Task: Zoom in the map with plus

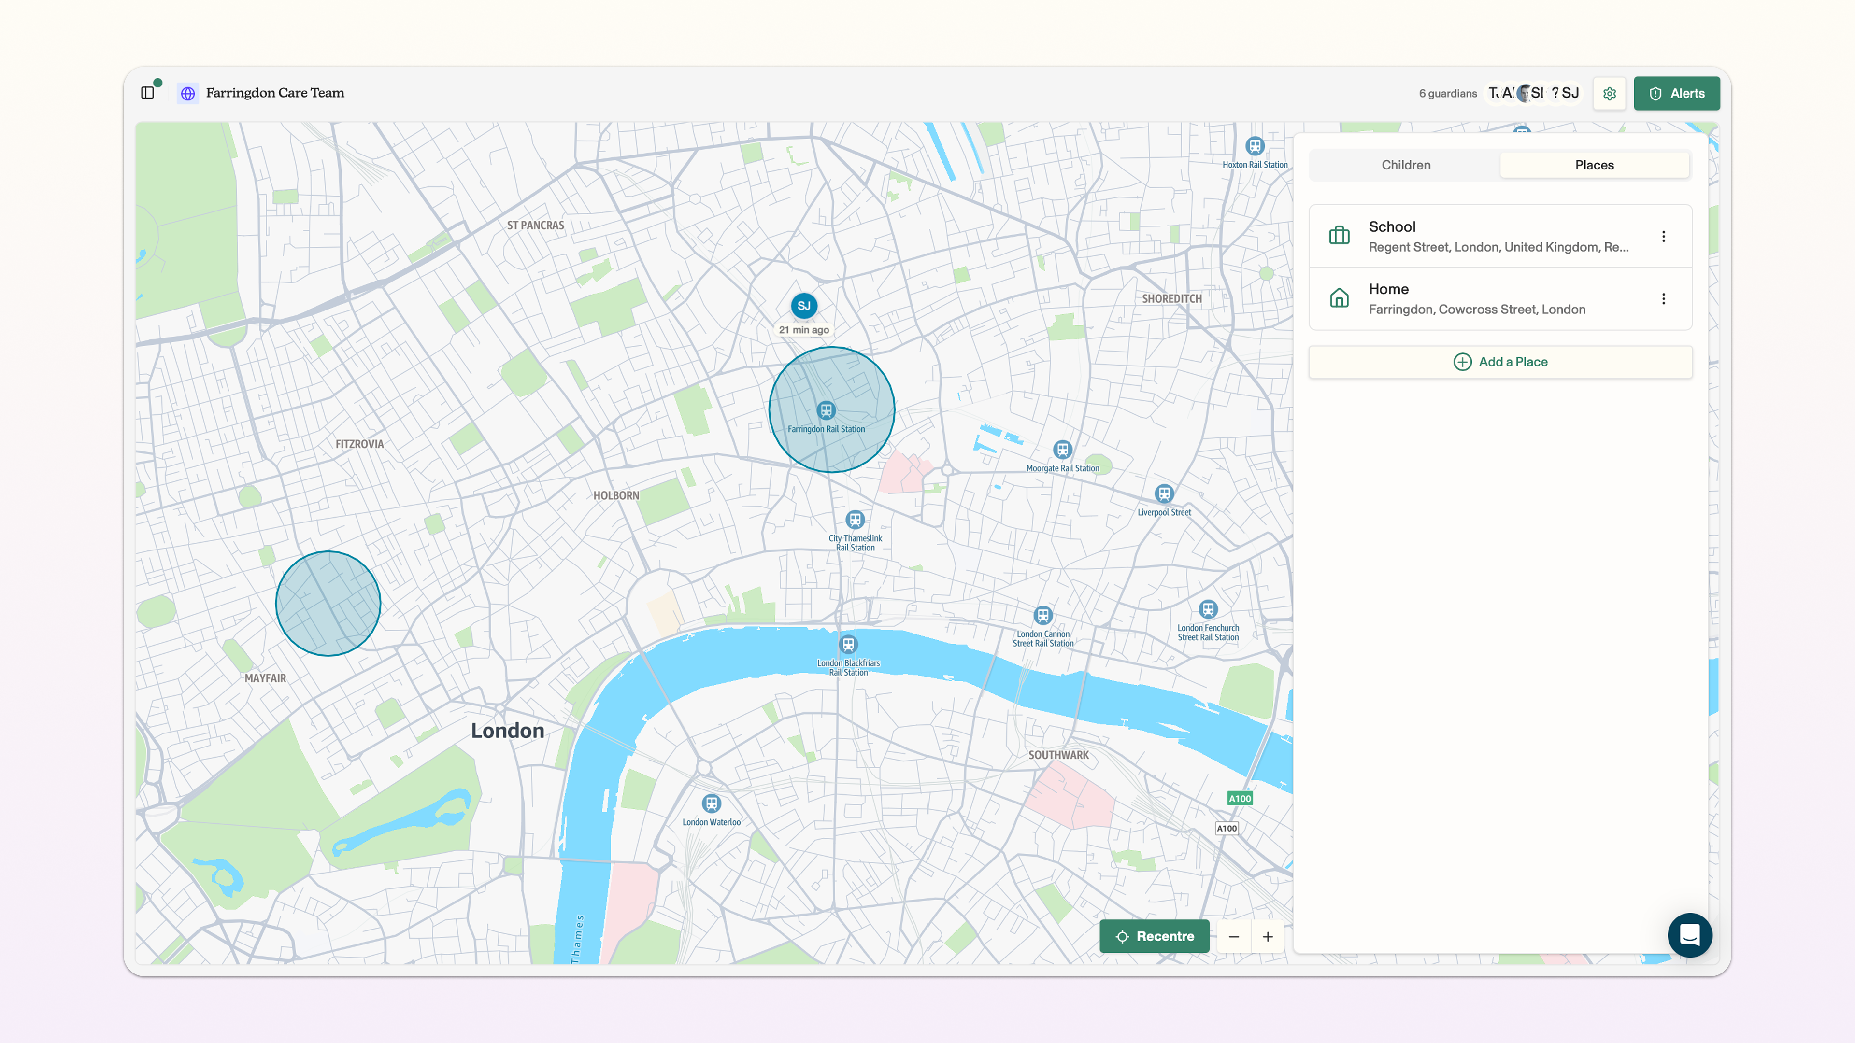Action: click(1268, 936)
